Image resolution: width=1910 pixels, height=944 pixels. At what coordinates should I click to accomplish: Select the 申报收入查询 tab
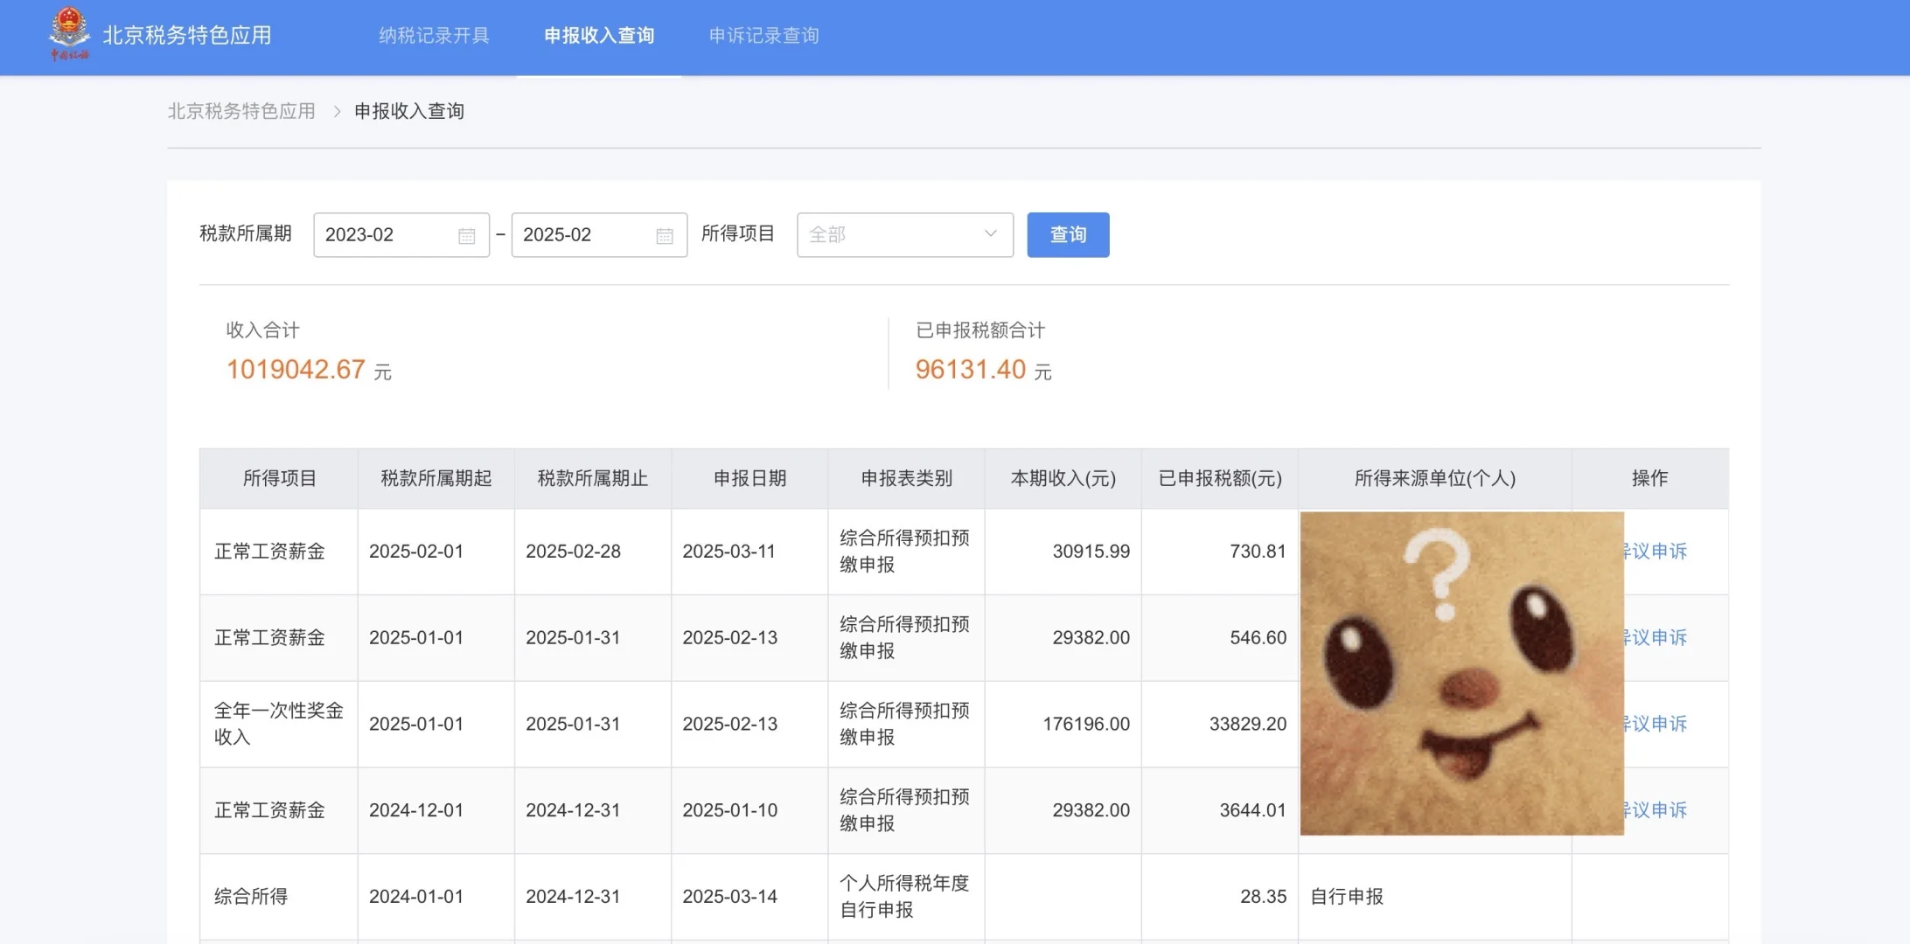tap(599, 36)
